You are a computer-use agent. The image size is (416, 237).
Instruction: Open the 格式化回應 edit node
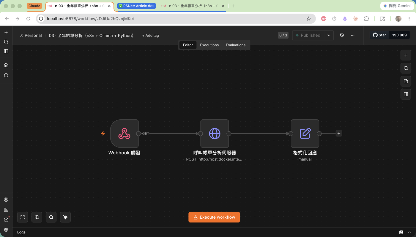[x=305, y=134]
